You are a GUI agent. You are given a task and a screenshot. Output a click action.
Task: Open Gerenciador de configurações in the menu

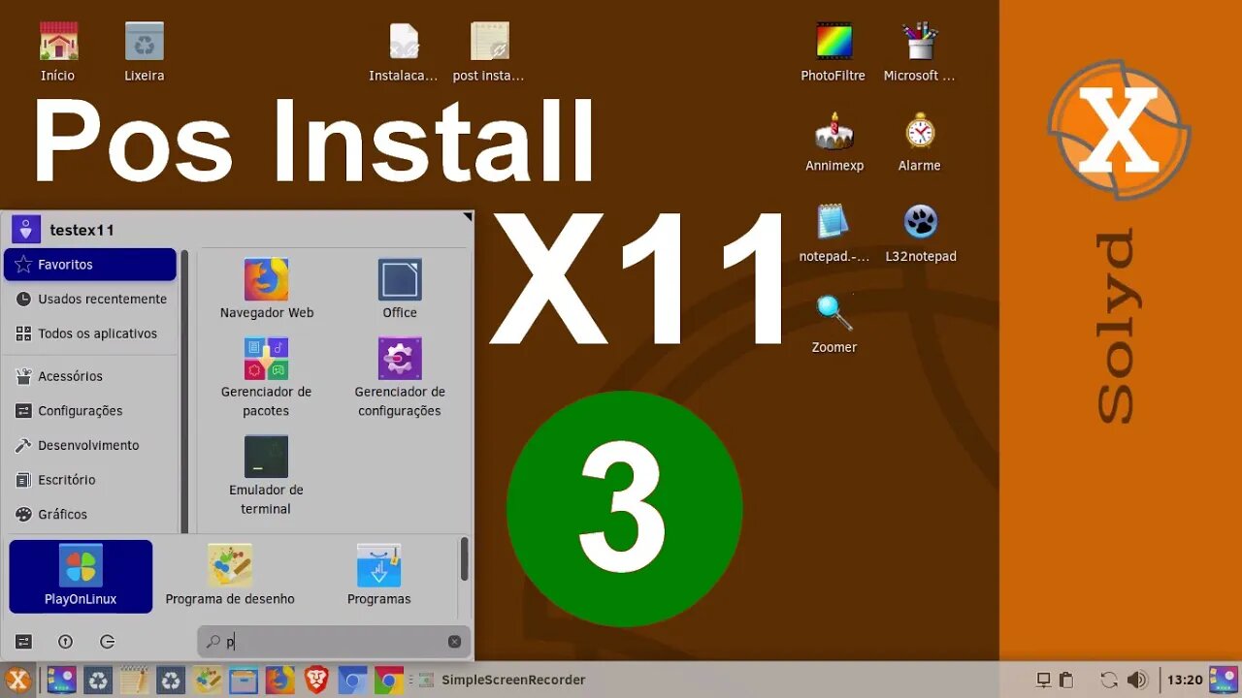400,377
